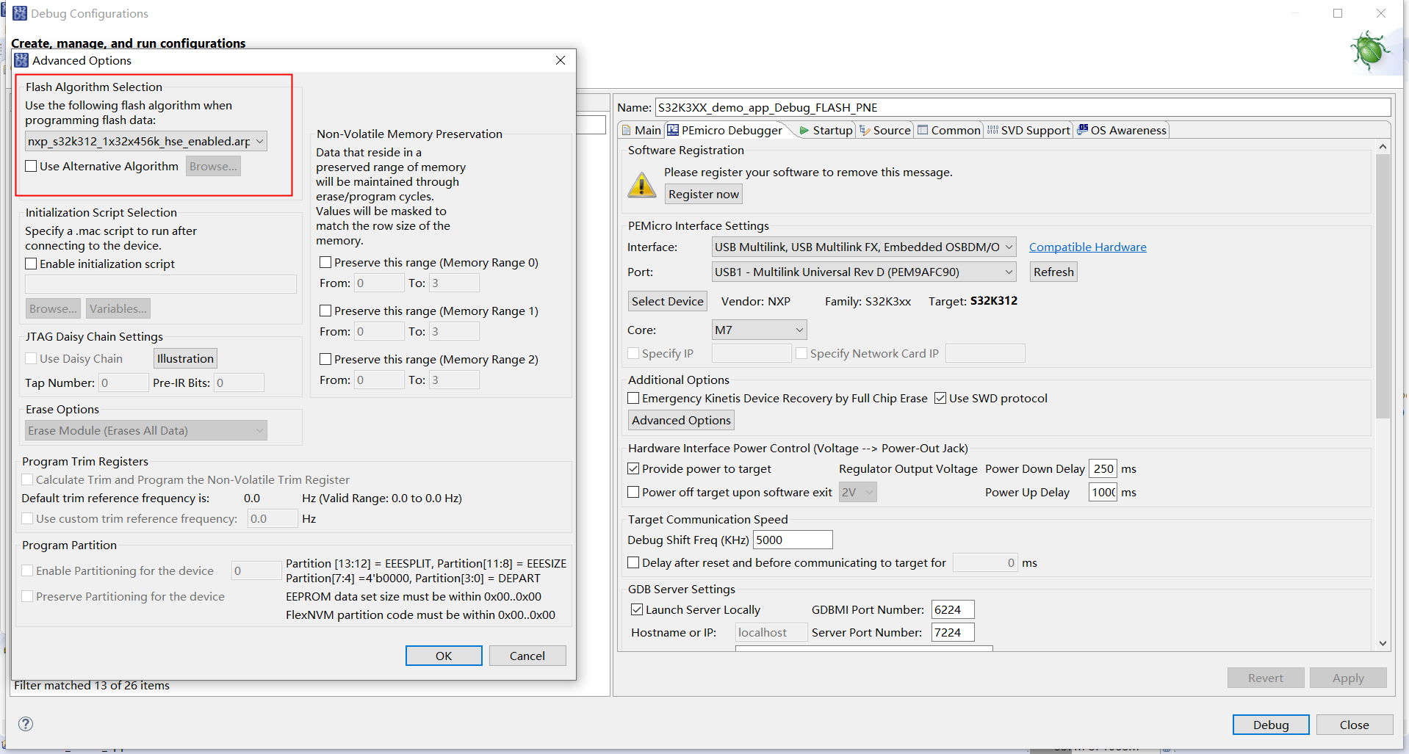Click the green arrow icon on the Startup tab
The width and height of the screenshot is (1409, 754).
point(803,130)
